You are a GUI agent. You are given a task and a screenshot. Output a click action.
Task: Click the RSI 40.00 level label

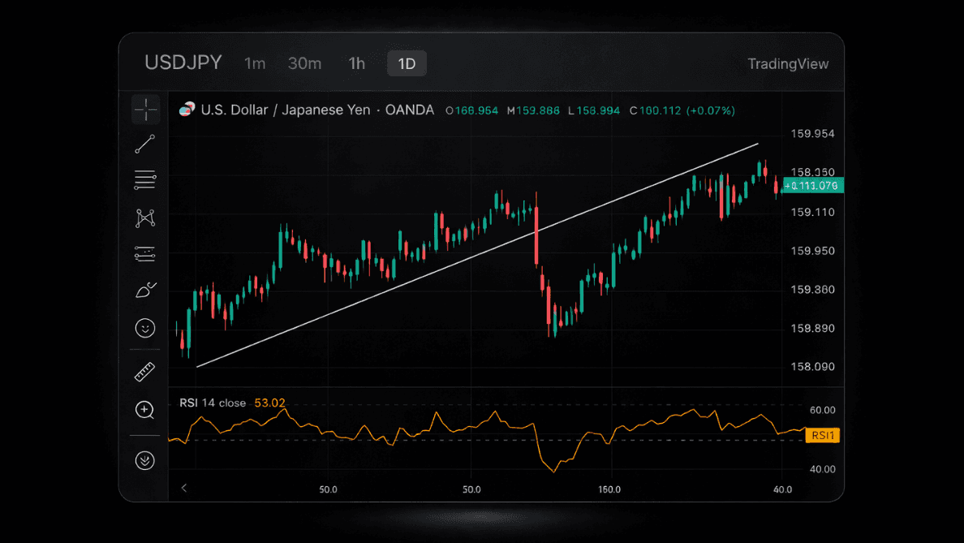click(x=823, y=469)
